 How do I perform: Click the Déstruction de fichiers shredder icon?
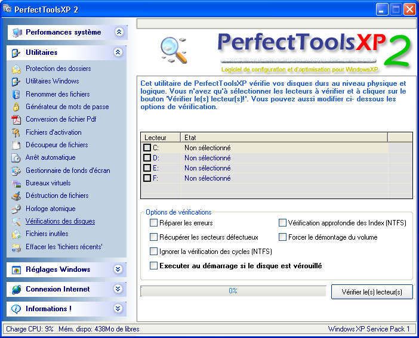16,196
